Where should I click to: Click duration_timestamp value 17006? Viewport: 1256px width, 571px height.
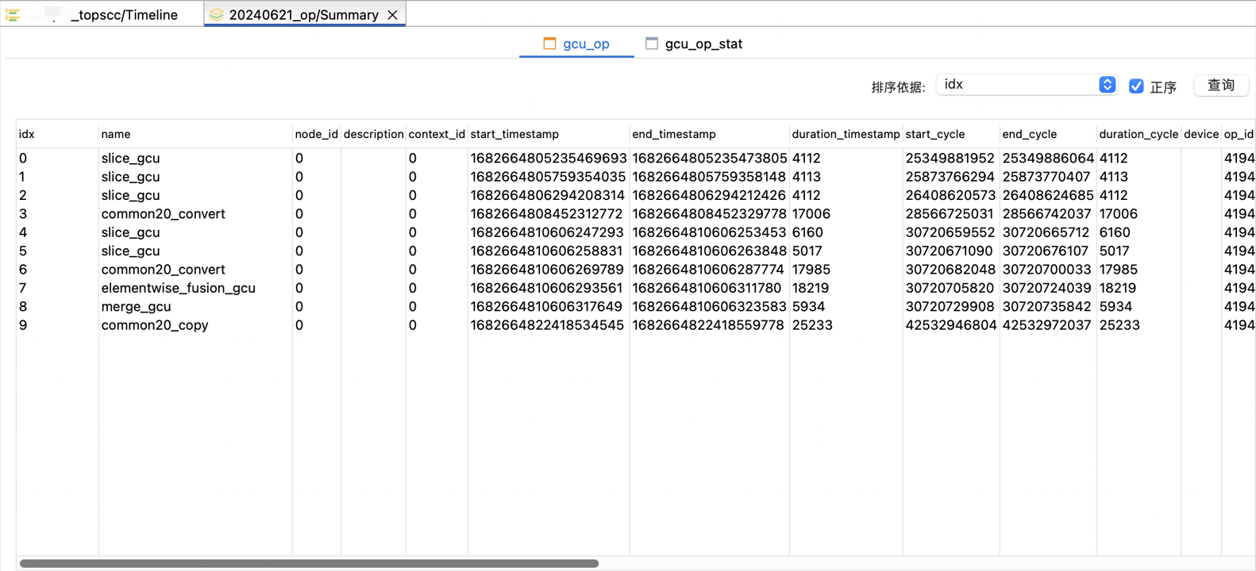pos(811,214)
